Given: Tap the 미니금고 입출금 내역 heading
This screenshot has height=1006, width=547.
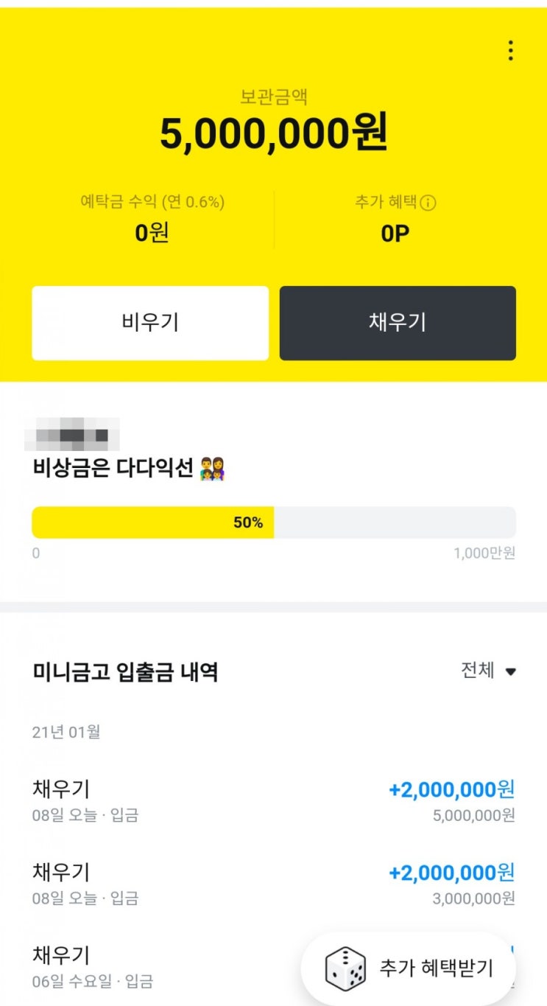Looking at the screenshot, I should [x=125, y=672].
